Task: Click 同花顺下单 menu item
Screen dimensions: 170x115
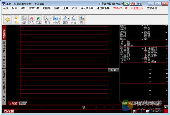Action: click(x=87, y=8)
